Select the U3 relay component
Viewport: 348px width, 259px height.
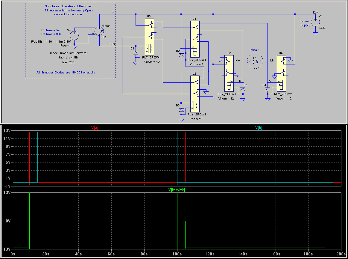(149, 37)
